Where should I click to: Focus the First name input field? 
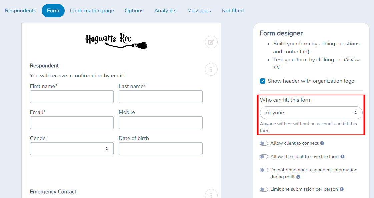(72, 97)
